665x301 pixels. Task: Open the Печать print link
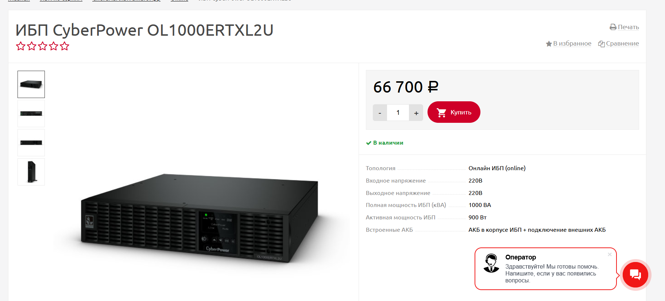point(628,27)
